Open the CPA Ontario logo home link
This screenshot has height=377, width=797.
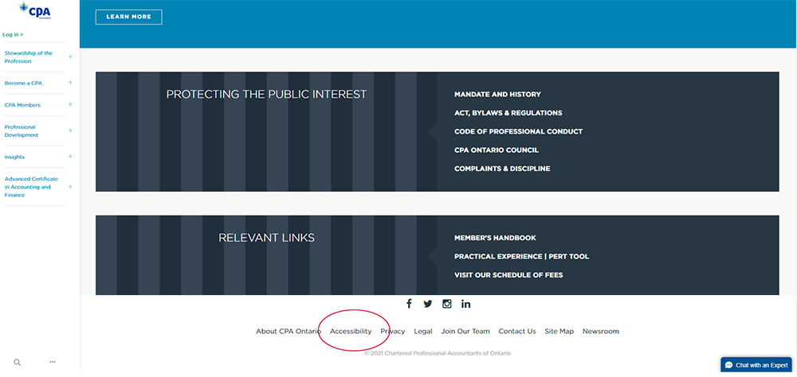(x=34, y=10)
